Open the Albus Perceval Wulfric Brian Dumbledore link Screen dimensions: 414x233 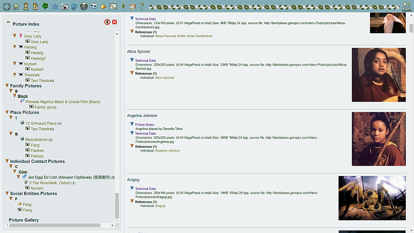[x=184, y=36]
